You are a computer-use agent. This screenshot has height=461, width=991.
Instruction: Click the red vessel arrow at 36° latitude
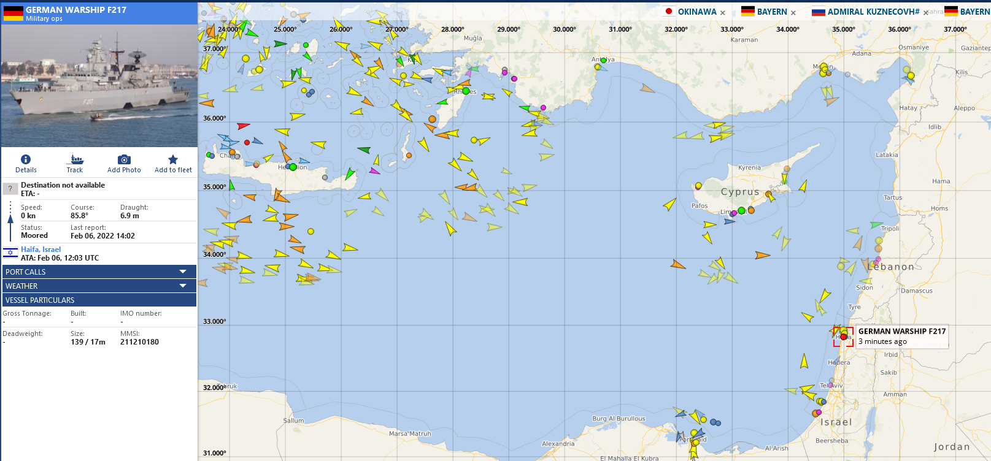click(x=243, y=126)
